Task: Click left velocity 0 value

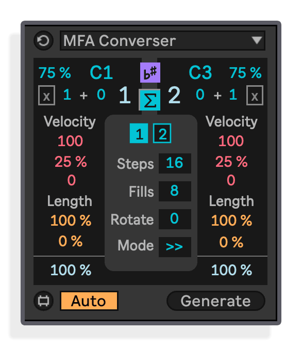Action: pos(71,180)
